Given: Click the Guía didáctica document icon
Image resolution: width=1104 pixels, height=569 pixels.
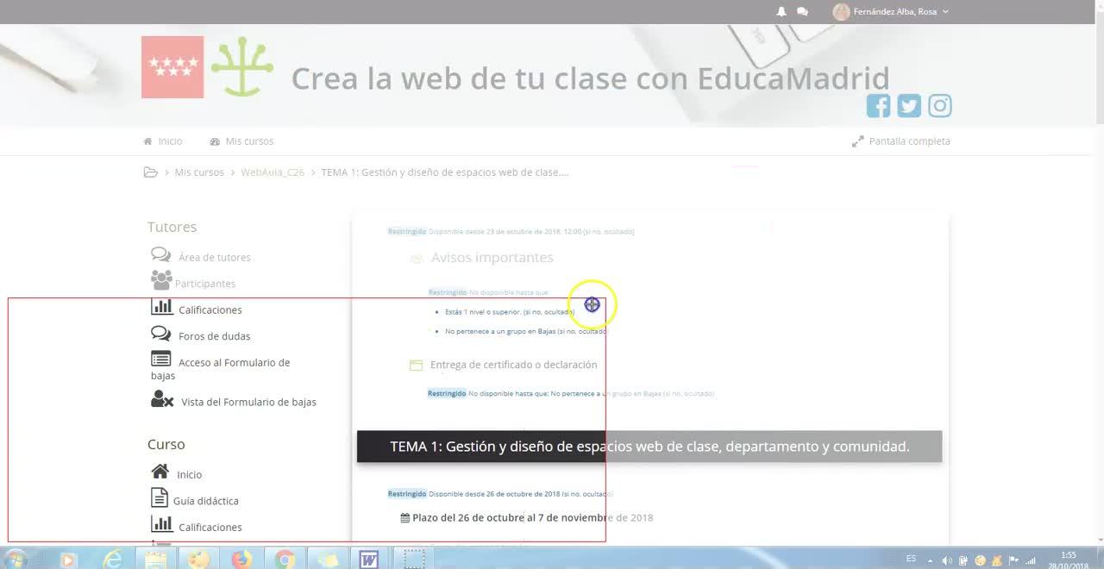Looking at the screenshot, I should [x=159, y=497].
